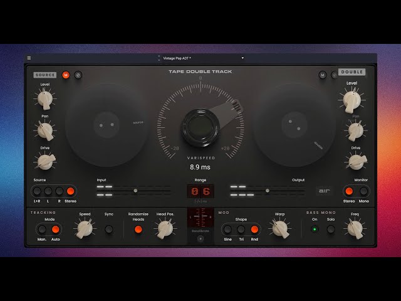401x301 pixels.
Task: Select Sine mod shape
Action: tap(227, 230)
